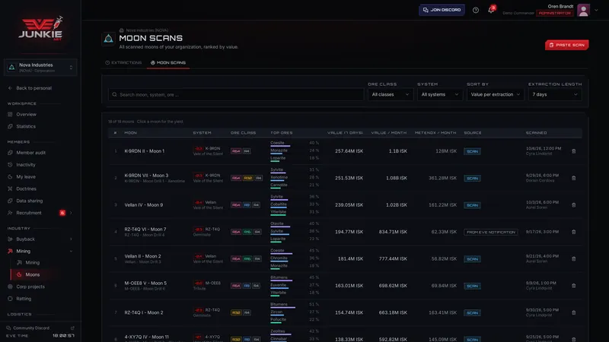
Task: Focus the moon search field
Action: pos(236,94)
